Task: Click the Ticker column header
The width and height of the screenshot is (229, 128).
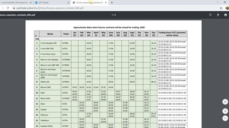Action: point(66,34)
